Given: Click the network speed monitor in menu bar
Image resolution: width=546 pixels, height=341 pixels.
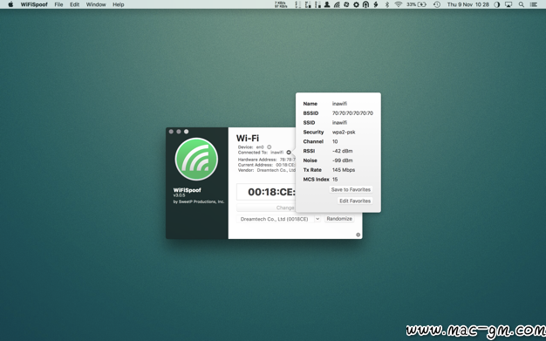Looking at the screenshot, I should tap(281, 4).
